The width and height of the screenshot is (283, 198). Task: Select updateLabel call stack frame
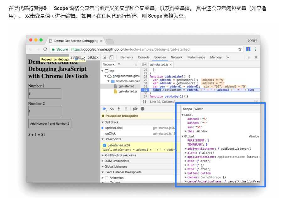114,128
